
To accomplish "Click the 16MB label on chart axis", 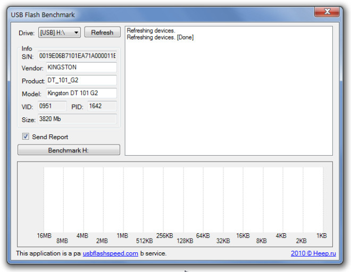I will tap(44, 235).
